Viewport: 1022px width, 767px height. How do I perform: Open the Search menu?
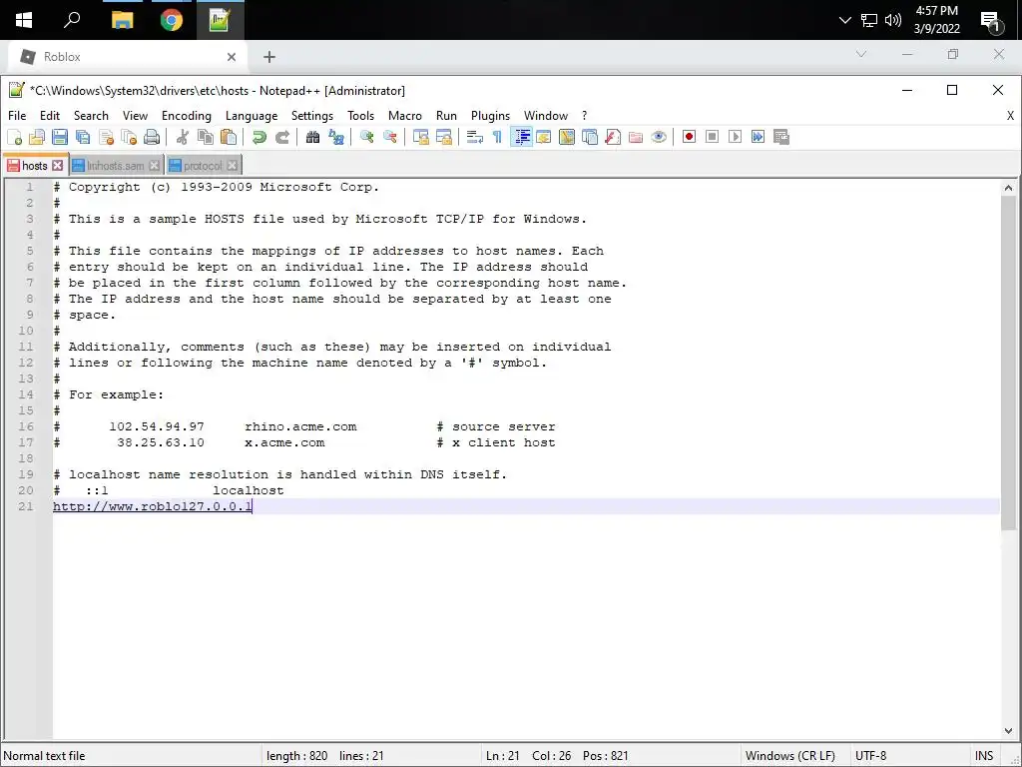91,116
